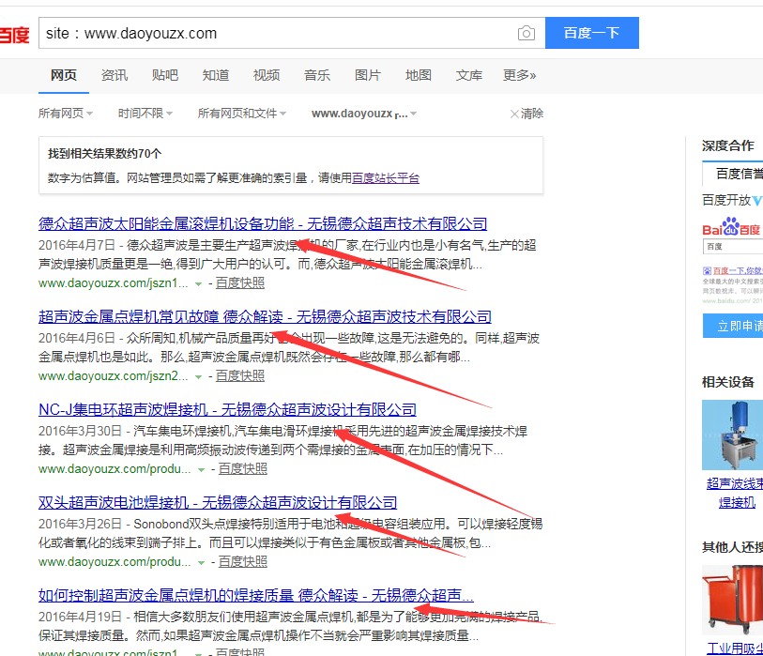Open the 更多» menu
The width and height of the screenshot is (763, 656).
click(519, 75)
